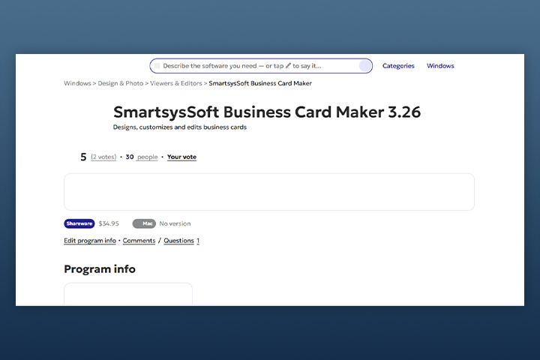Click the round search button in search bar
The height and width of the screenshot is (360, 540).
(364, 66)
